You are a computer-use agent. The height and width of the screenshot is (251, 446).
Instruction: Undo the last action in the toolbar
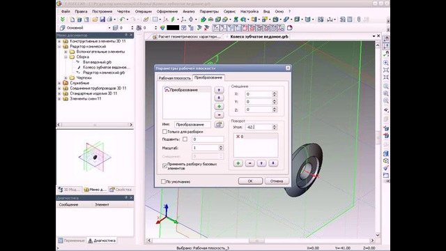[123, 20]
